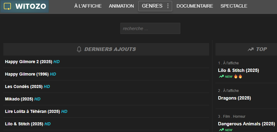
Task: Open the DOCUMENTAIRE category
Action: 195,6
